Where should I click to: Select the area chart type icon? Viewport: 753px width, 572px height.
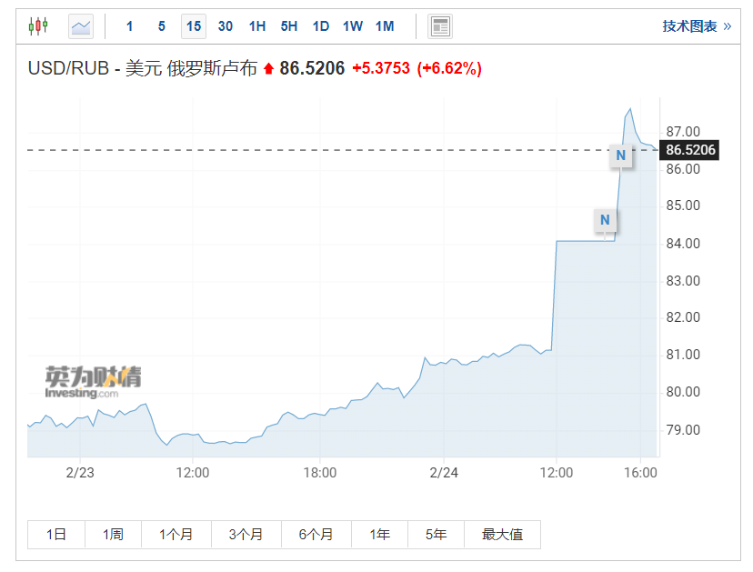click(x=81, y=26)
